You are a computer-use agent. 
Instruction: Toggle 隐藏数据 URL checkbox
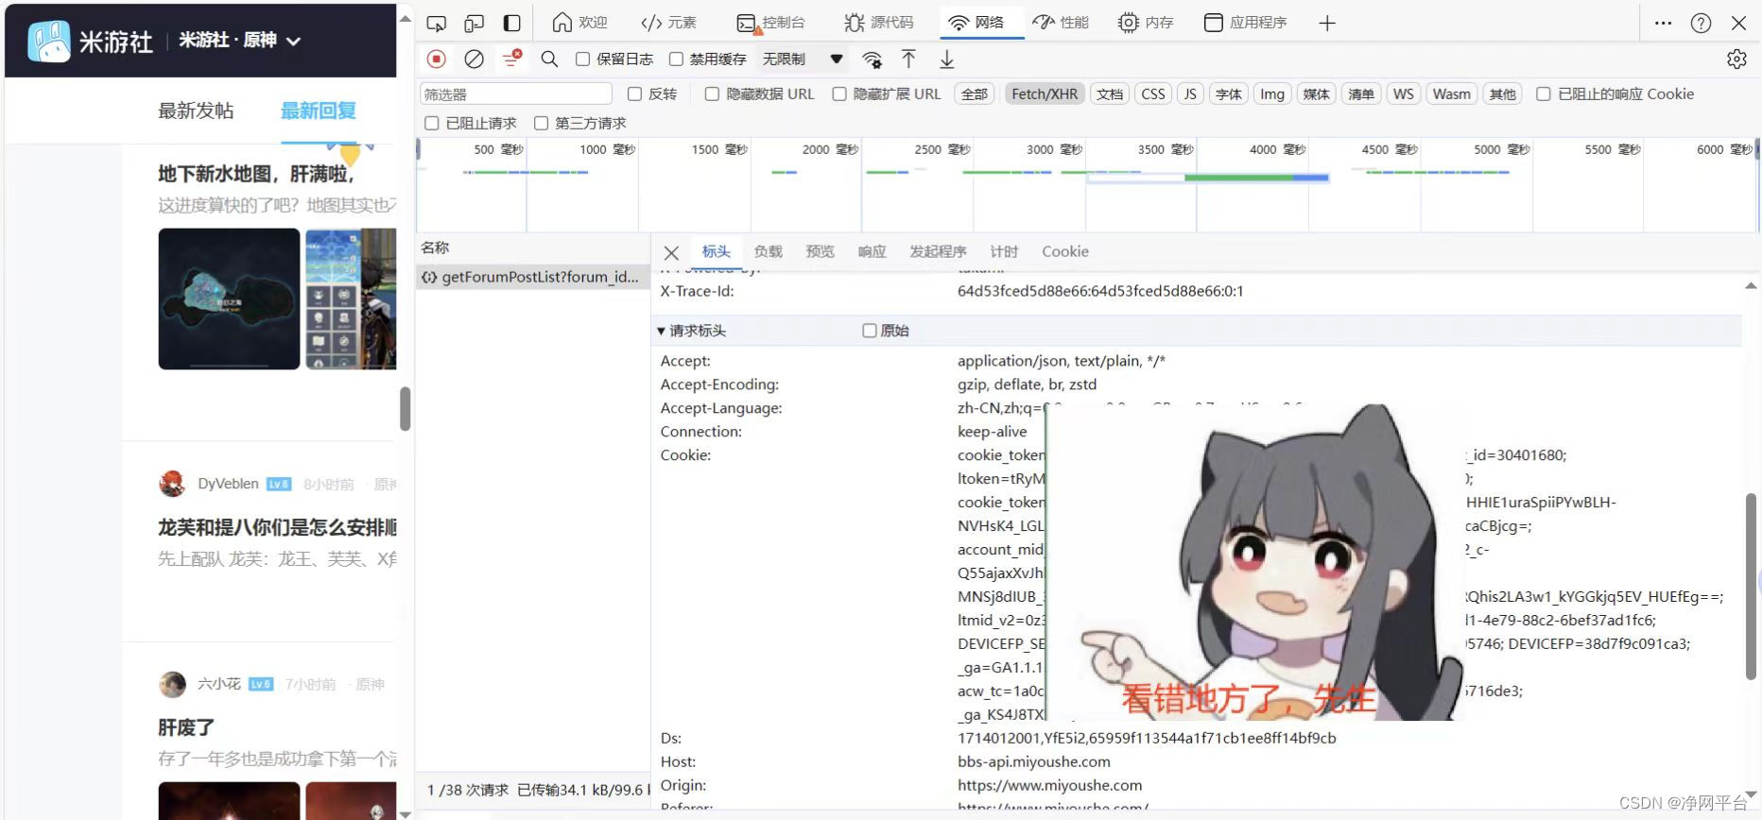tap(712, 94)
